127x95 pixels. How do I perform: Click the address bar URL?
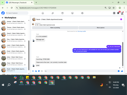pyautogui.click(x=38, y=8)
